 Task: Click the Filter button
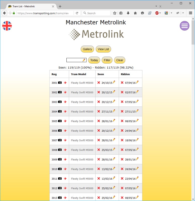(x=107, y=60)
